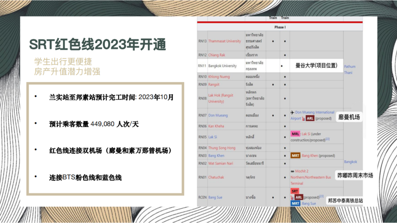Click the title SRT红色线2023年开通

[x=98, y=45]
